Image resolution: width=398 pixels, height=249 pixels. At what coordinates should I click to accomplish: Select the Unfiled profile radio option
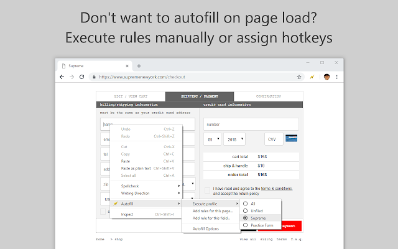[245, 210]
